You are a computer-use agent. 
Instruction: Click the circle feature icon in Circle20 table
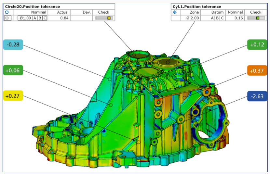(7, 12)
